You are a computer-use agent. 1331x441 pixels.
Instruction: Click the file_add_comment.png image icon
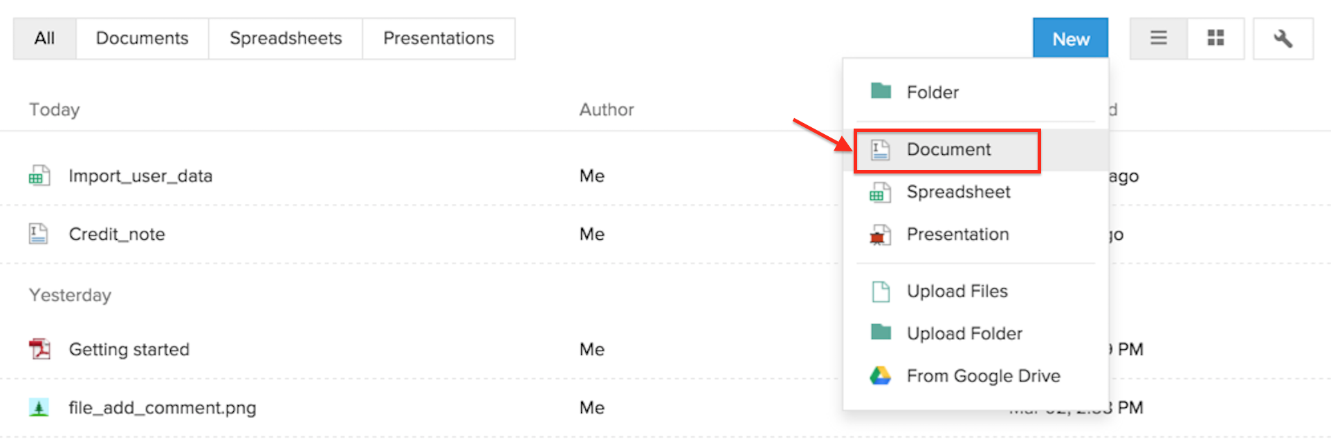[39, 408]
